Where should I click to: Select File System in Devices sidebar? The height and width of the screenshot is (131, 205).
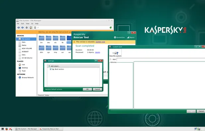coord(26,39)
